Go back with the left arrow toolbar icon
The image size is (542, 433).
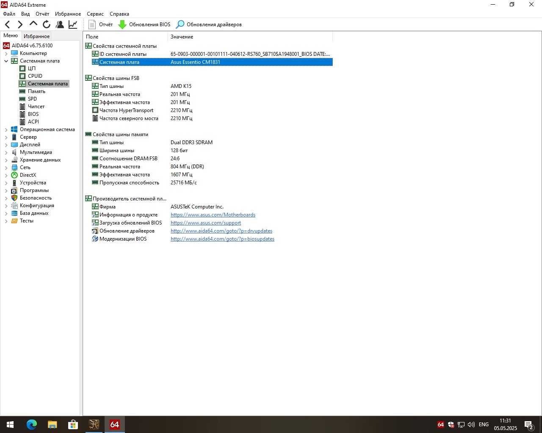click(x=7, y=25)
